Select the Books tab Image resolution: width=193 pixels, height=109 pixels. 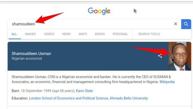100,34
